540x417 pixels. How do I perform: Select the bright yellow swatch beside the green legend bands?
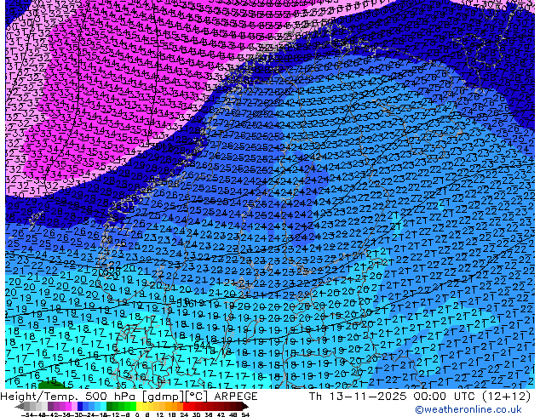(139, 406)
